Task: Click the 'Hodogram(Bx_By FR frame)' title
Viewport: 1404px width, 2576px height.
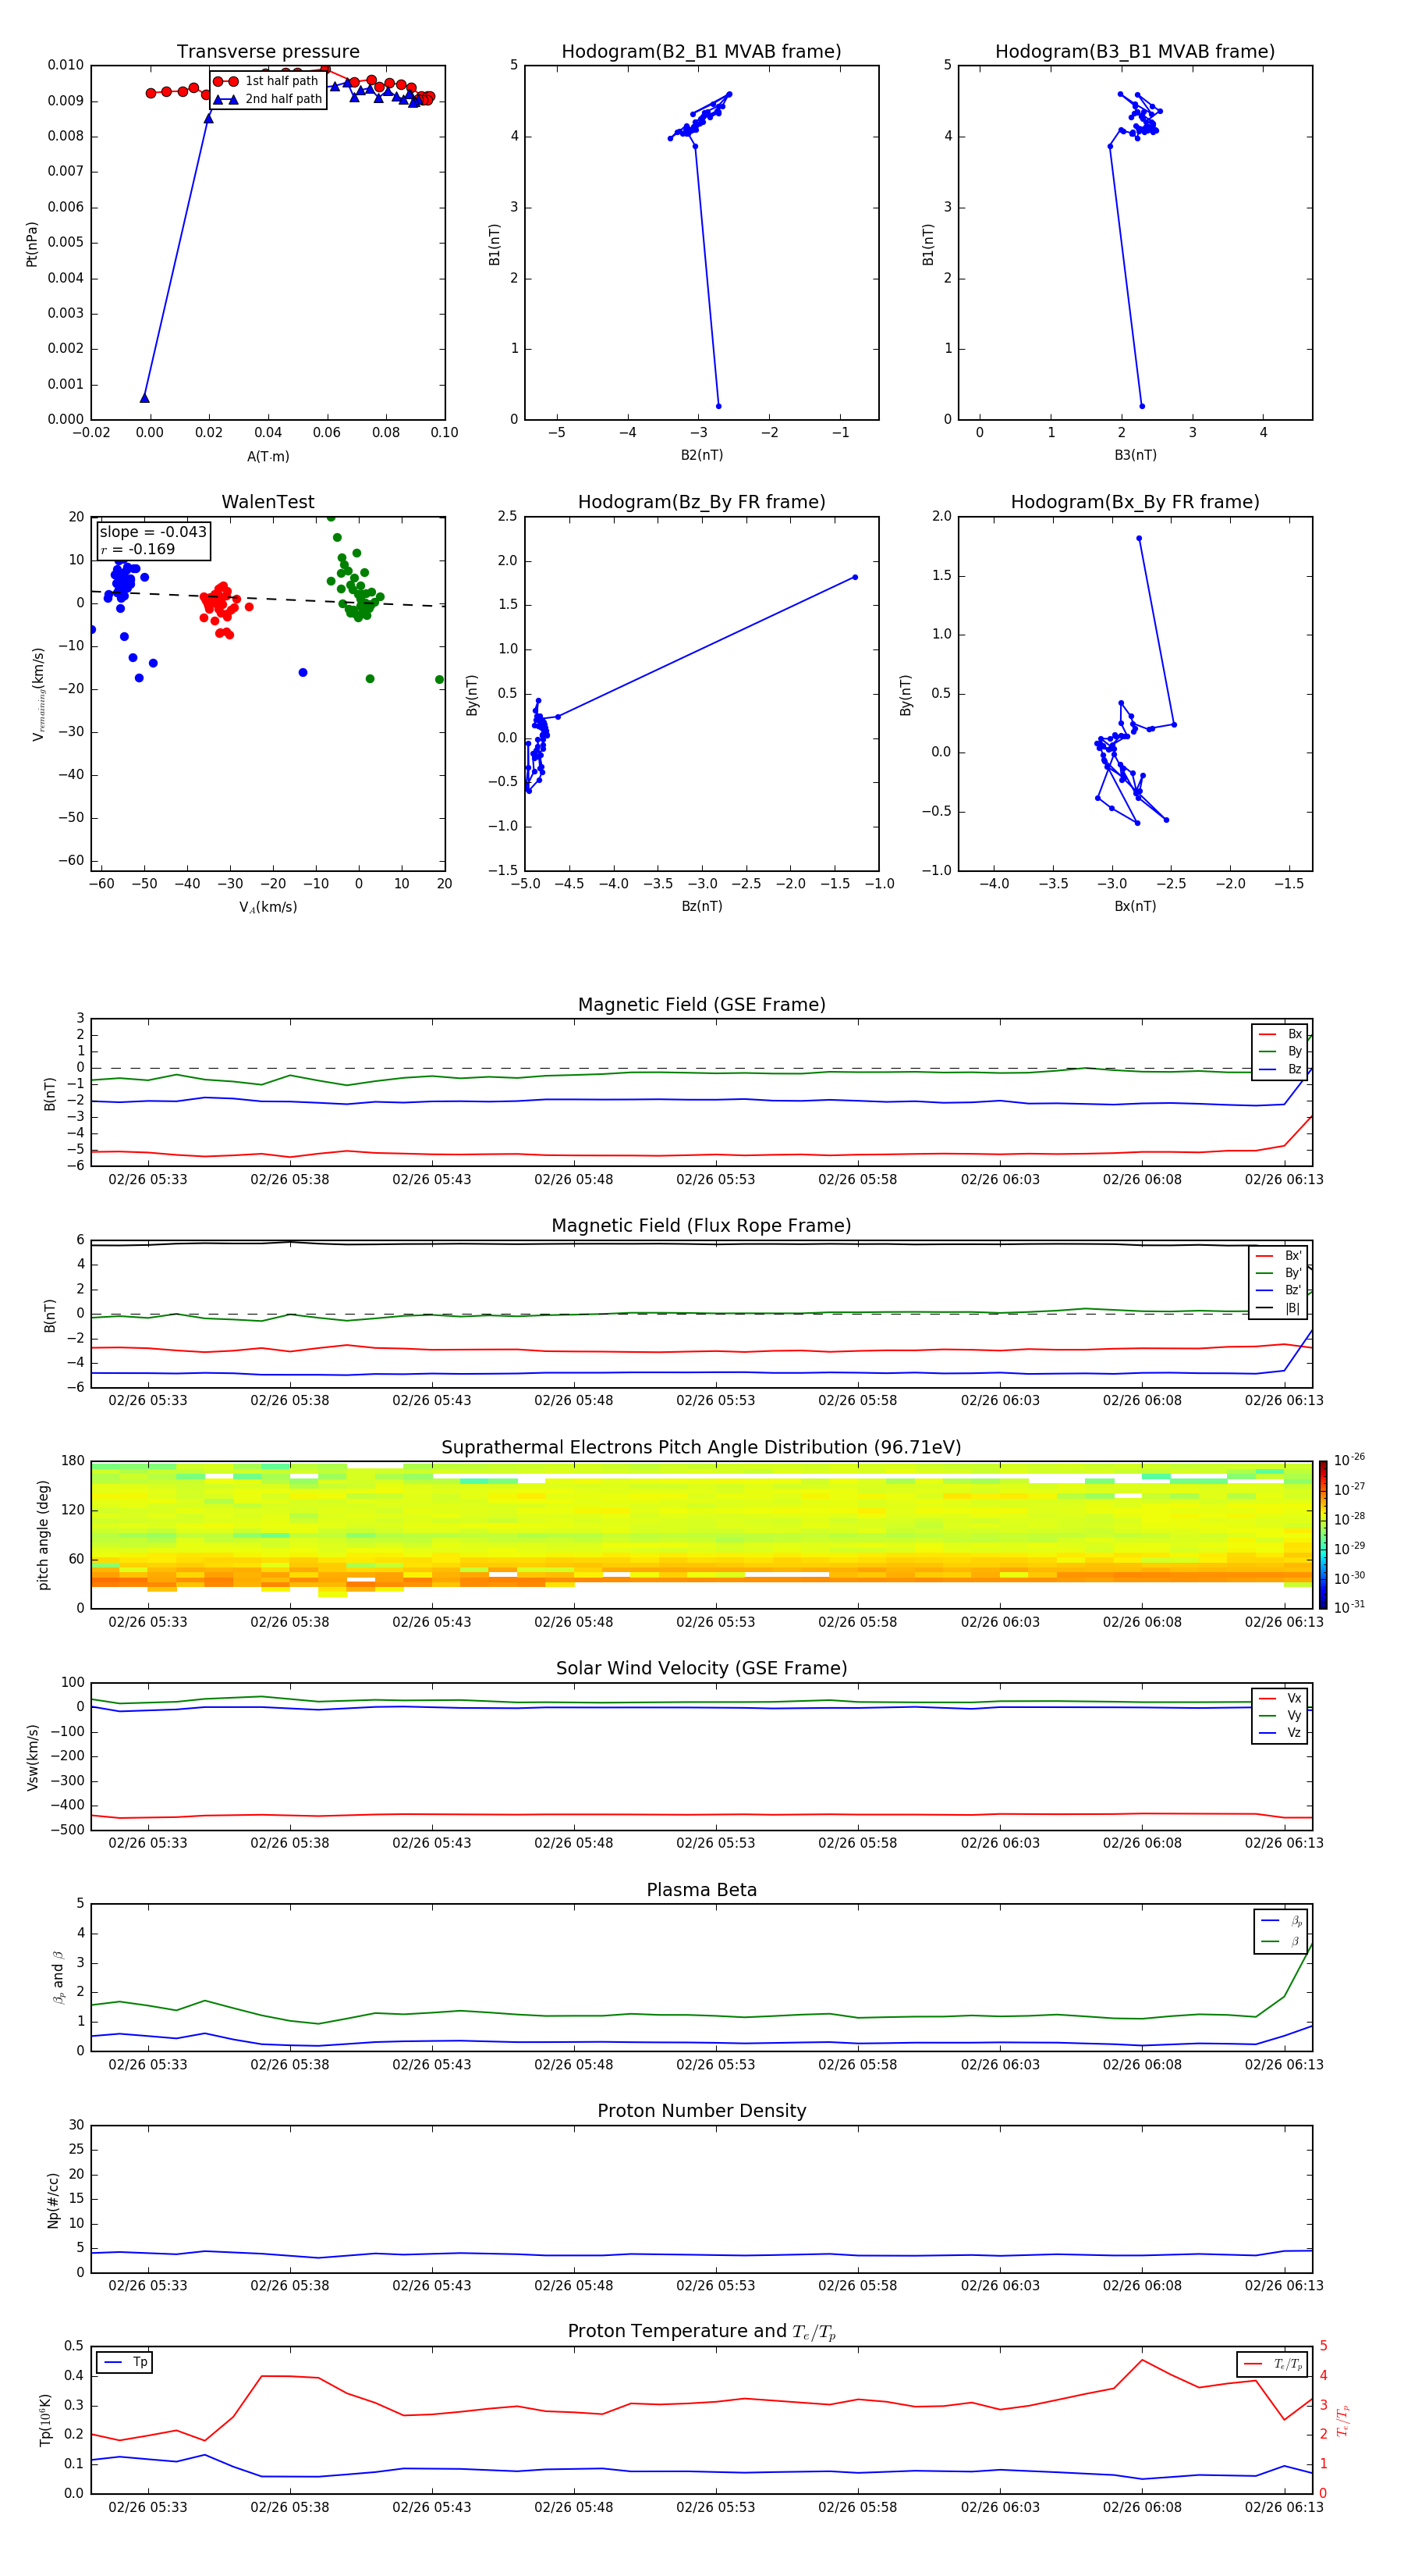Action: click(x=1135, y=502)
